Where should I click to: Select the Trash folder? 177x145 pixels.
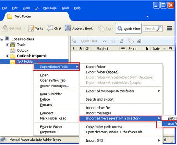(21, 45)
